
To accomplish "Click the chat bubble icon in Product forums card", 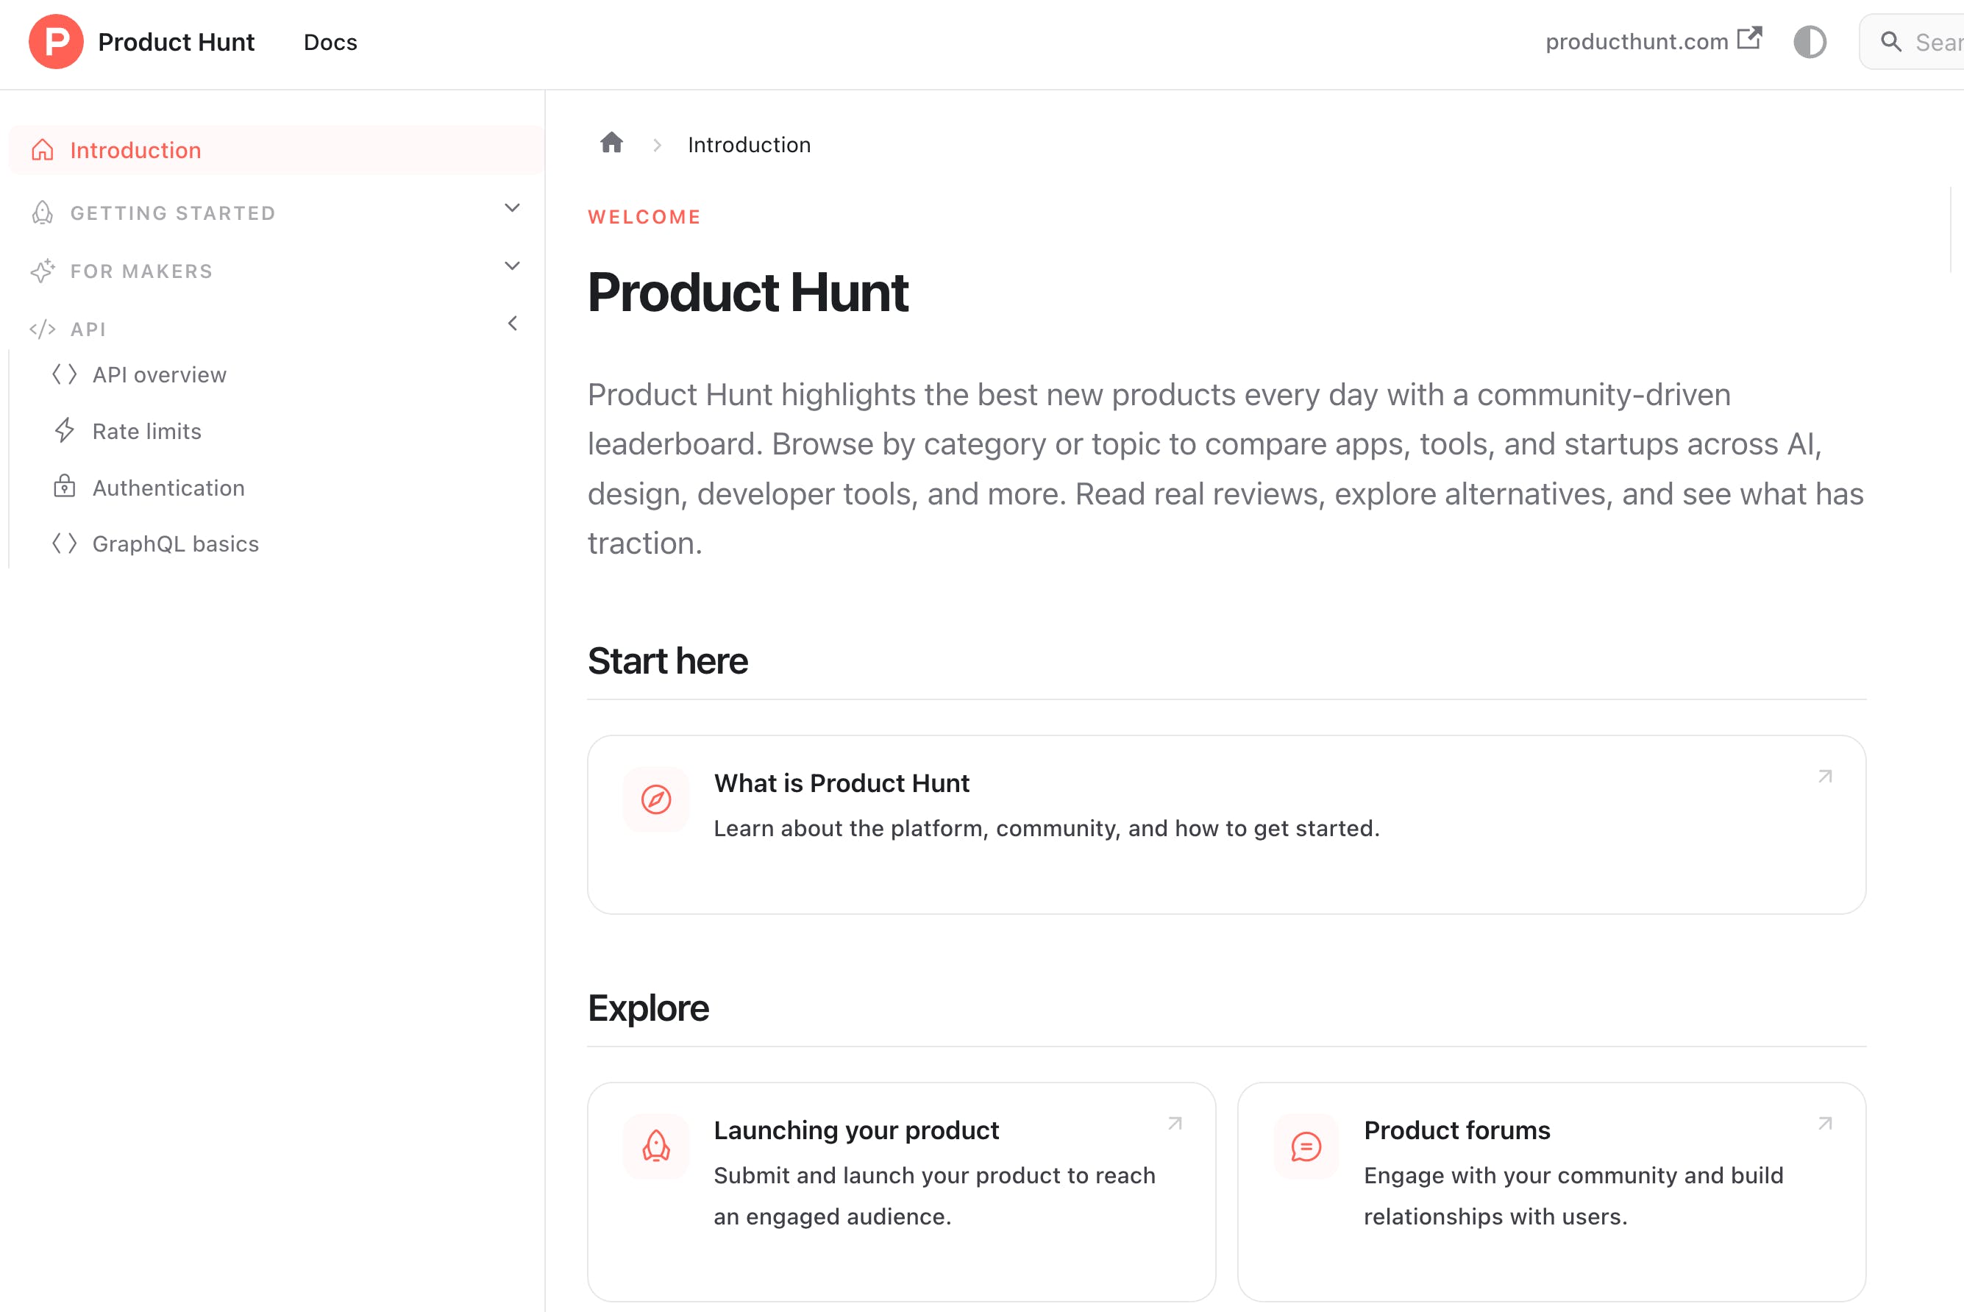I will (x=1306, y=1146).
